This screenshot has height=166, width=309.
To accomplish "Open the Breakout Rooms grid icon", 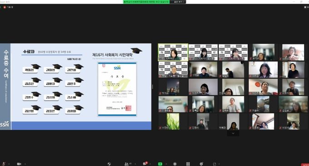I will 188,164.
